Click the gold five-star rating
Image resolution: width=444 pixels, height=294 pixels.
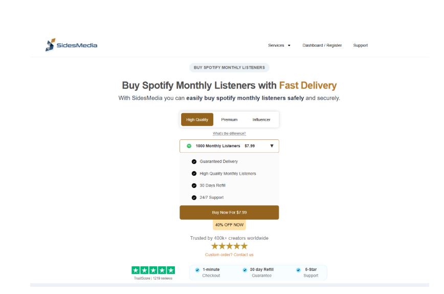coord(229,246)
